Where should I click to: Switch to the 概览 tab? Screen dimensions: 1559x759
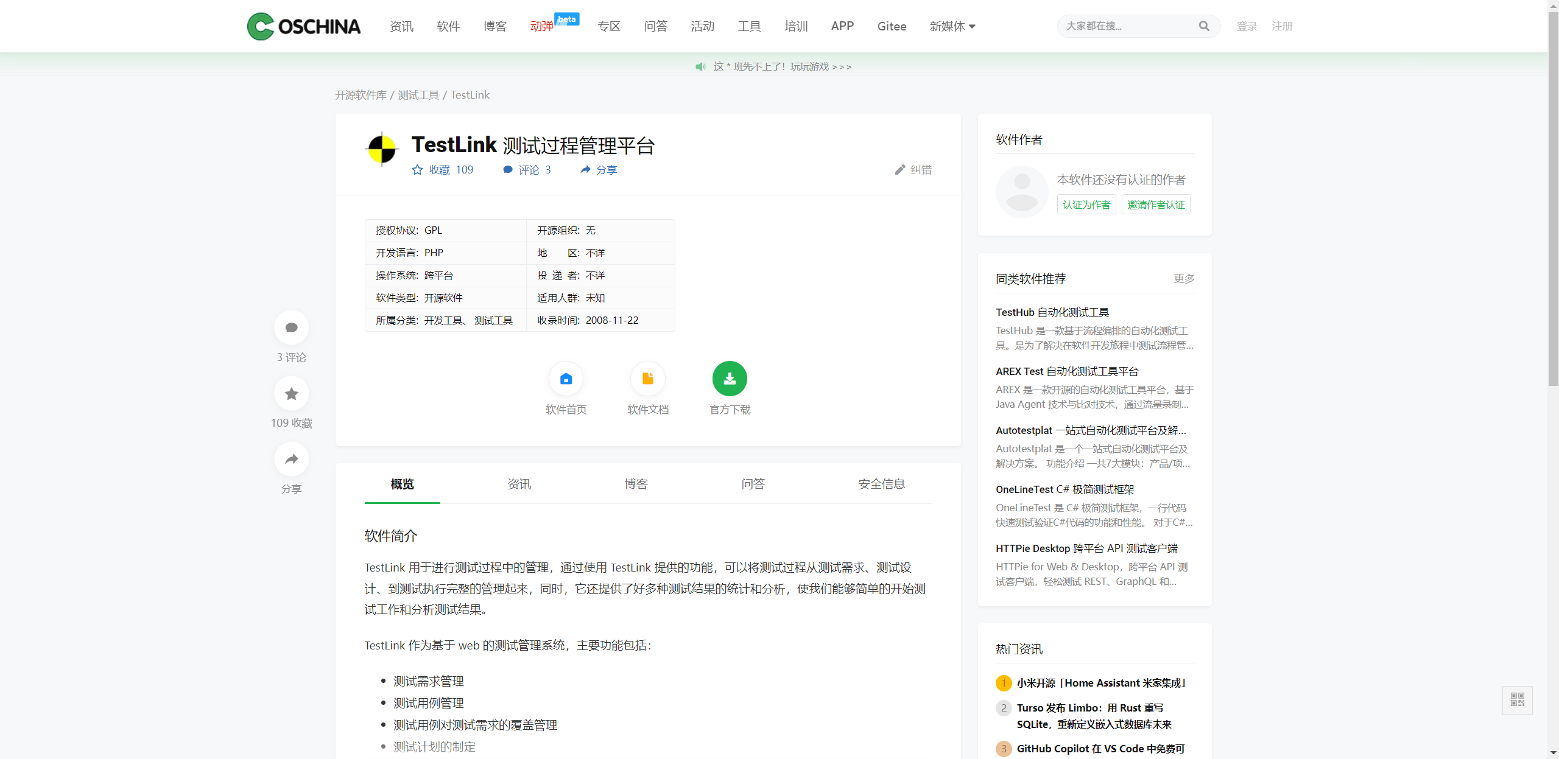(x=402, y=484)
